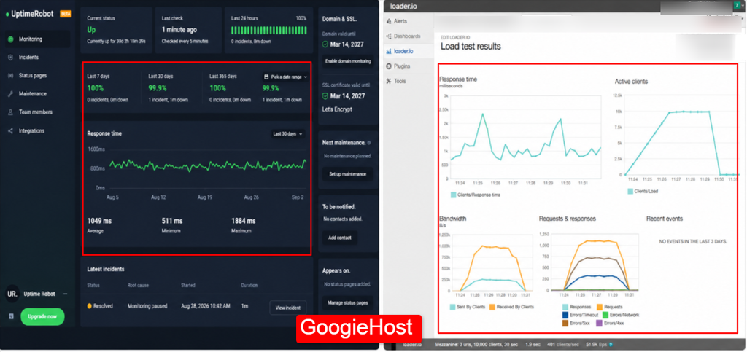The width and height of the screenshot is (747, 352).
Task: Open Team members in UptimeRobot sidebar
Action: pos(37,112)
